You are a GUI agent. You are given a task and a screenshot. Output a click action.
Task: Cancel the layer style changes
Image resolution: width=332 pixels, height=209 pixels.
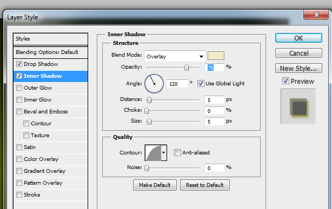[298, 53]
